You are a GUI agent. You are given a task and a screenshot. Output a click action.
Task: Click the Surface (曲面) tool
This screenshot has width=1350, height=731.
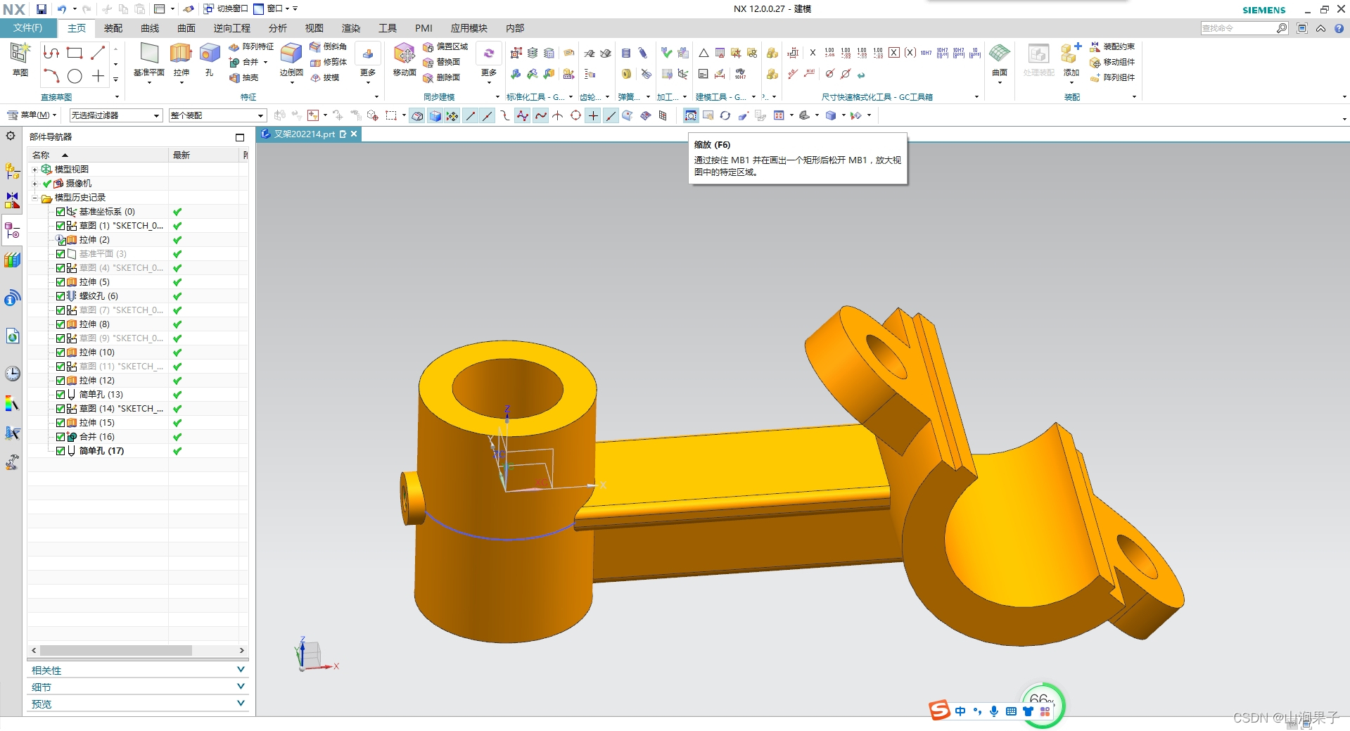(x=1000, y=61)
